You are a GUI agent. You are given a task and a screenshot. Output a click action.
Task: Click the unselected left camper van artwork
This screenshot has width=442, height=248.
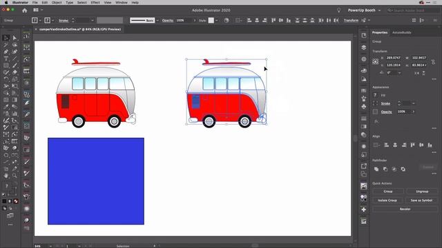[x=96, y=94]
